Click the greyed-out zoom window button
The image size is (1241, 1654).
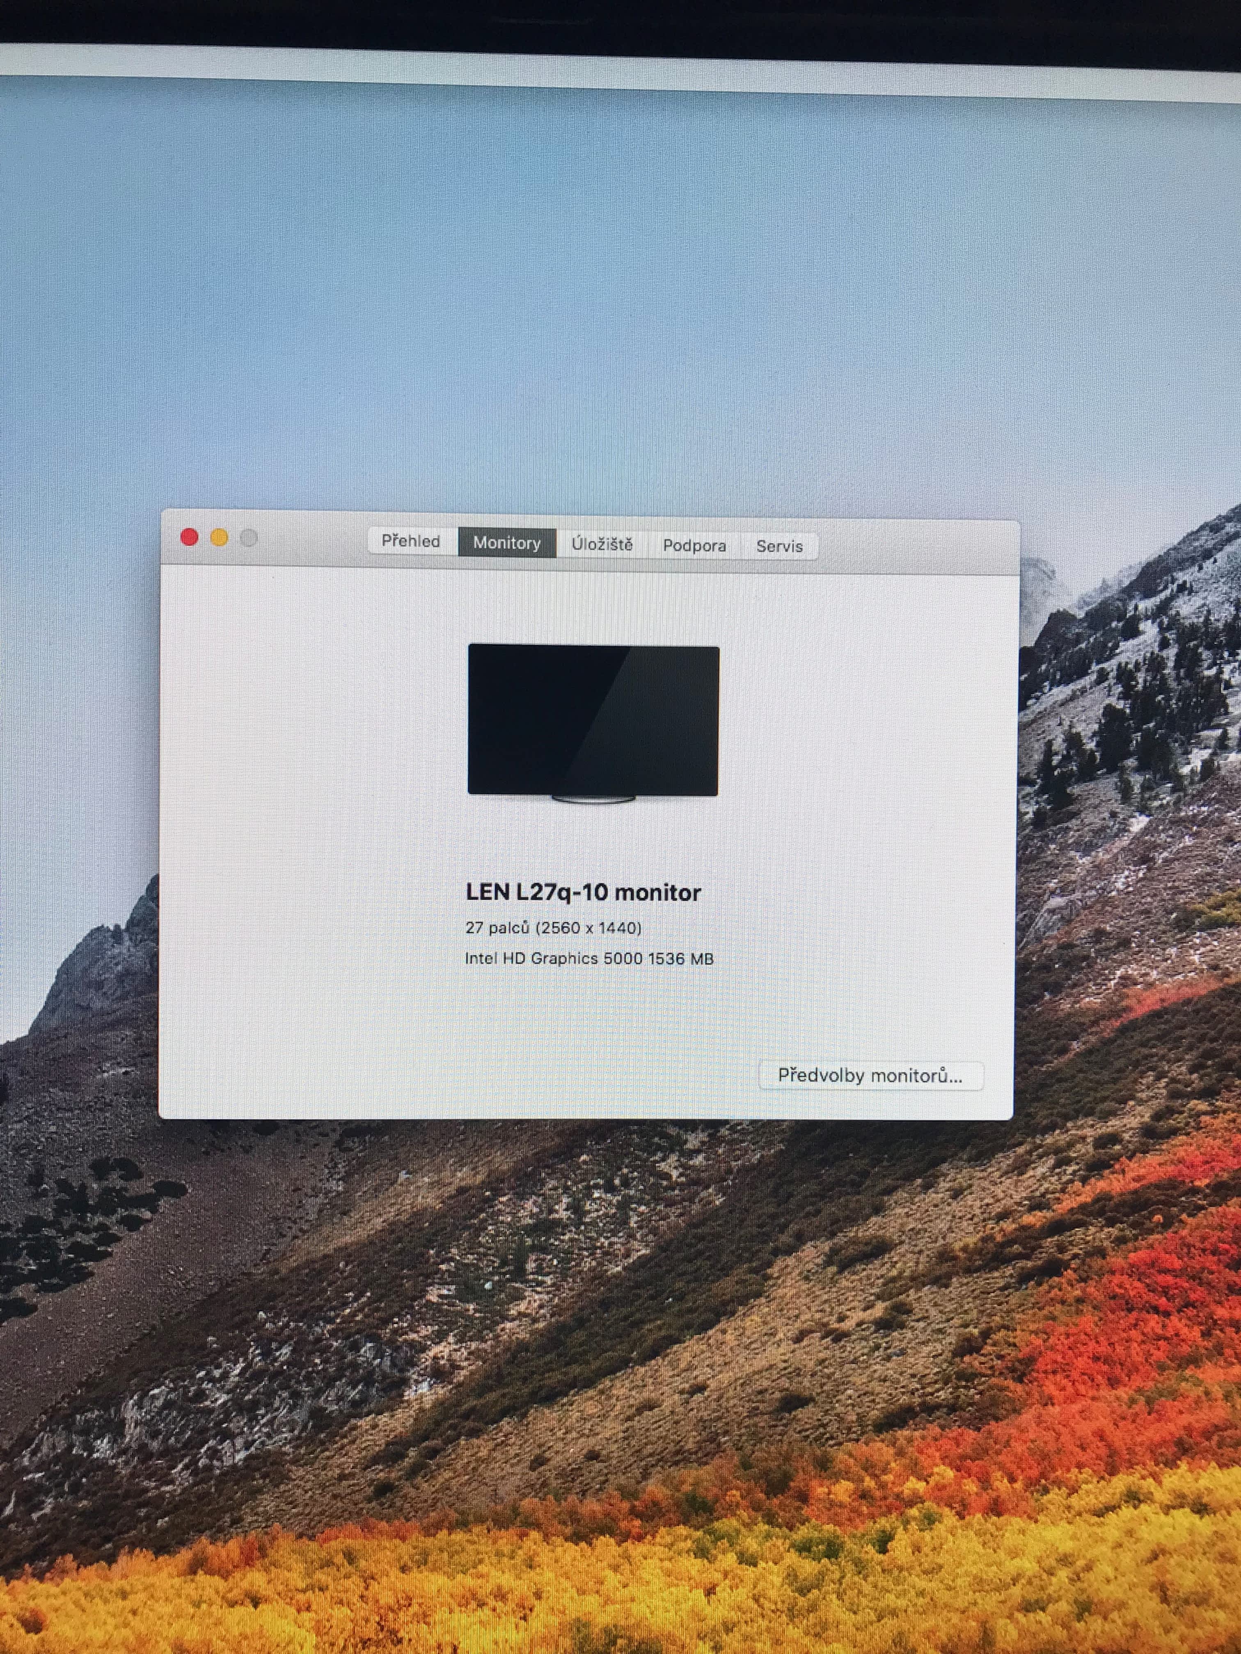click(x=249, y=538)
